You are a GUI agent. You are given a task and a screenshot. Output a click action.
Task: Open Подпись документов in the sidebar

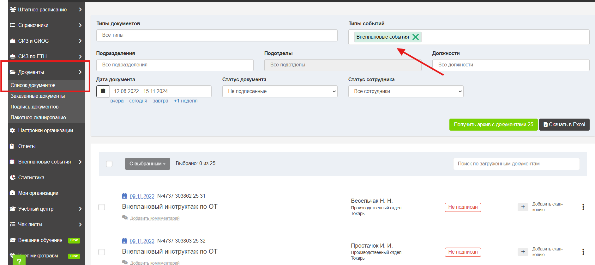tap(34, 107)
